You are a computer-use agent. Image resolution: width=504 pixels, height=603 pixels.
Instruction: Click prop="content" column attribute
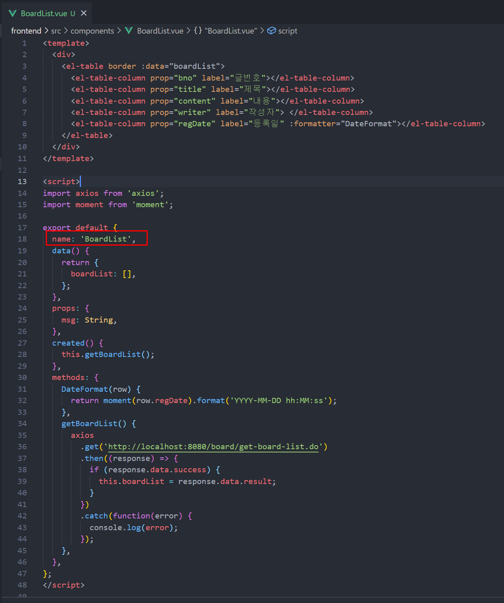pyautogui.click(x=183, y=101)
